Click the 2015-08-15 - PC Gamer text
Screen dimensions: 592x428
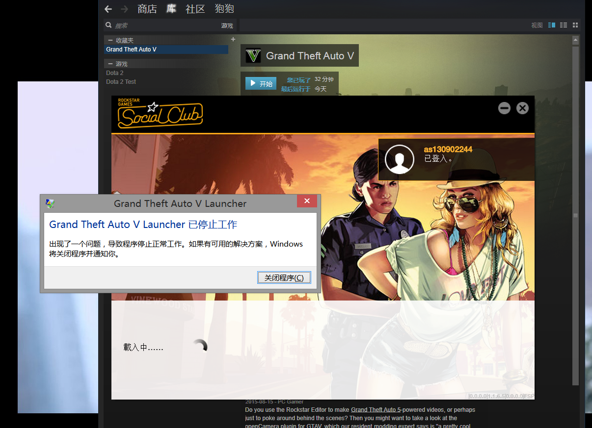pyautogui.click(x=274, y=402)
